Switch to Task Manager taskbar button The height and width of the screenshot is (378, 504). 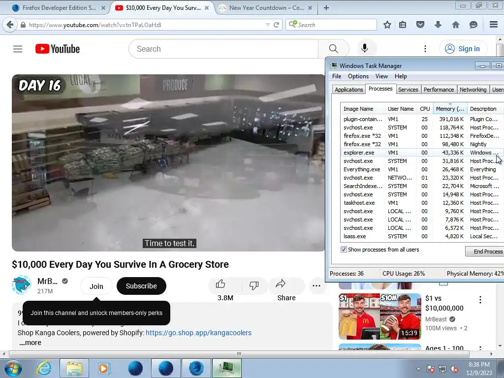[226, 368]
